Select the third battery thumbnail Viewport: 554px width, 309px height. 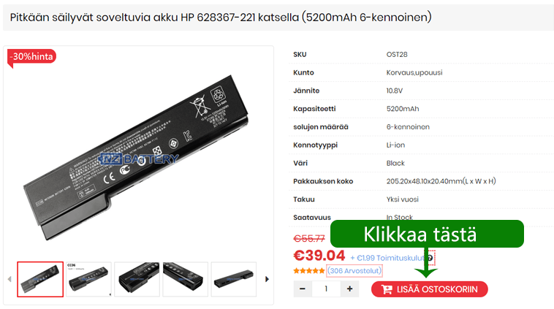pyautogui.click(x=137, y=279)
